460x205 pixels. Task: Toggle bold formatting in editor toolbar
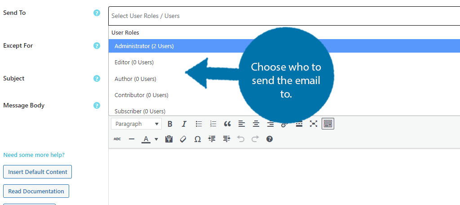pyautogui.click(x=169, y=124)
